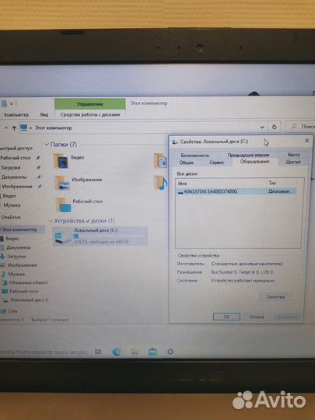Confirm with the OK button
The width and height of the screenshot is (315, 420).
tap(226, 317)
